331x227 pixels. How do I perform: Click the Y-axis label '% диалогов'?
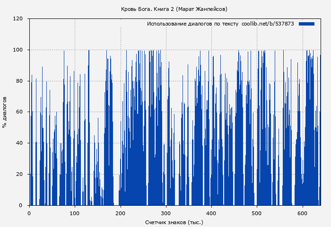pyautogui.click(x=5, y=112)
